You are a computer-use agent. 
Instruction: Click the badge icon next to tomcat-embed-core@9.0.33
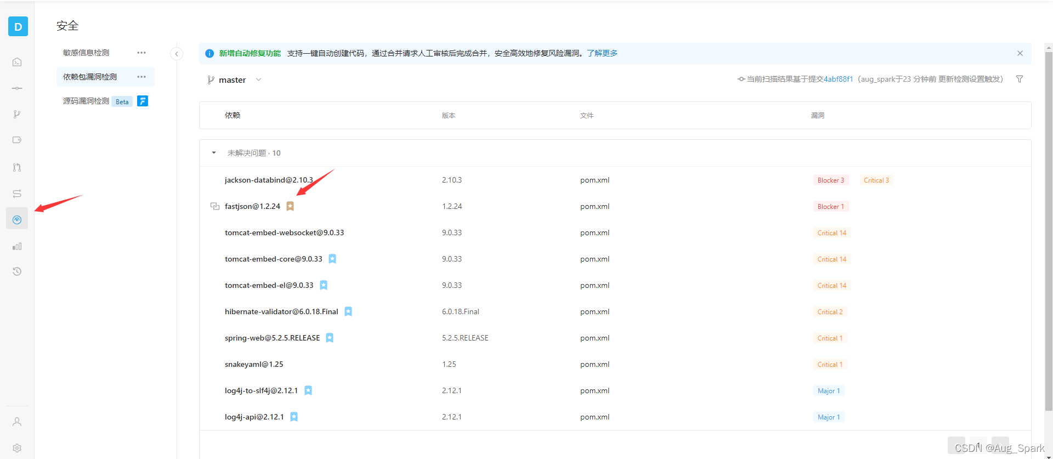click(332, 259)
